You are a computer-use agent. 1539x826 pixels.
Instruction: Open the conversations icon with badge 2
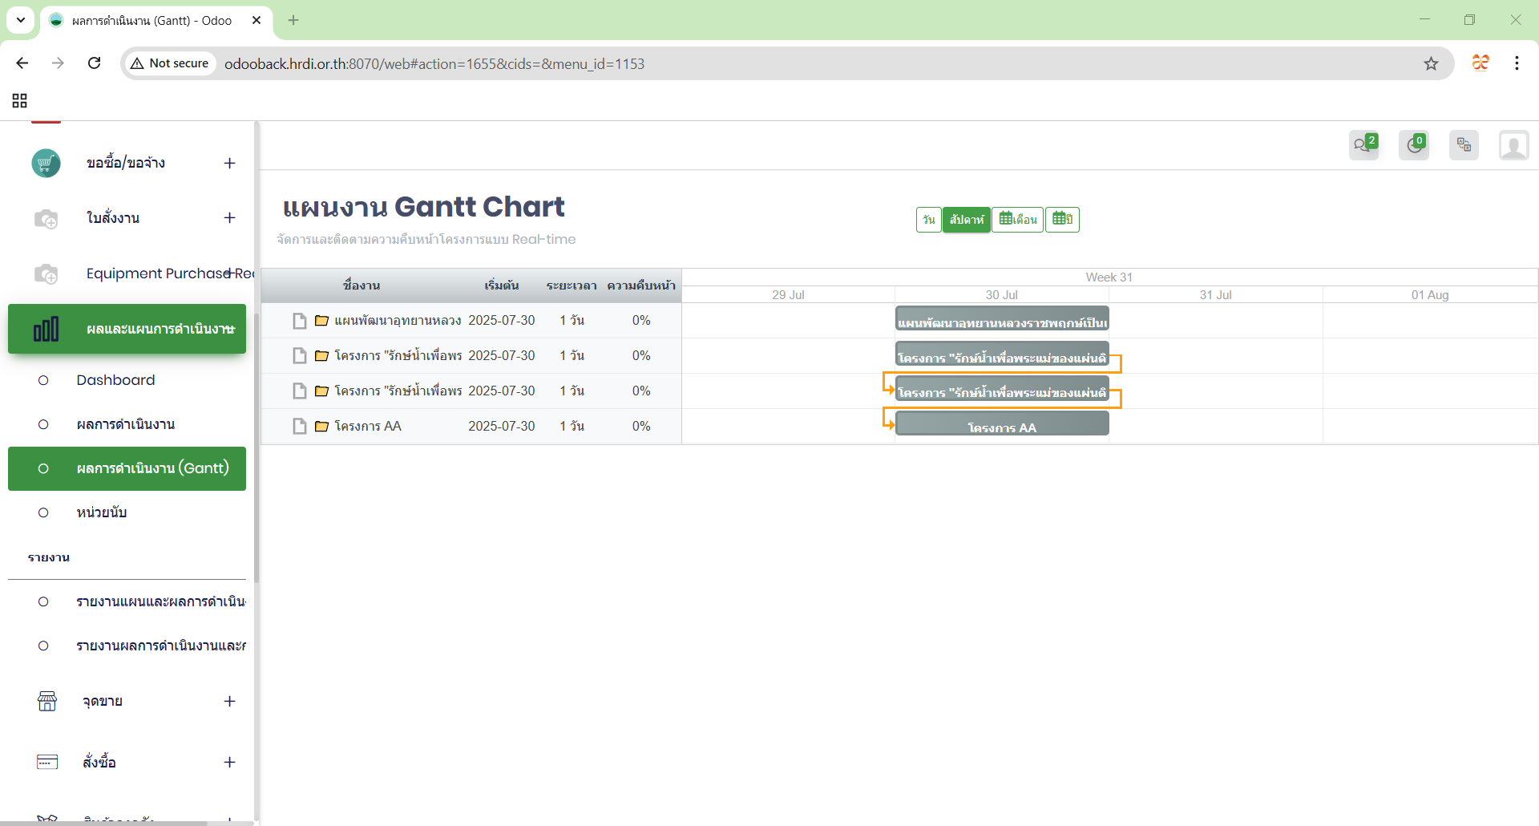coord(1363,145)
